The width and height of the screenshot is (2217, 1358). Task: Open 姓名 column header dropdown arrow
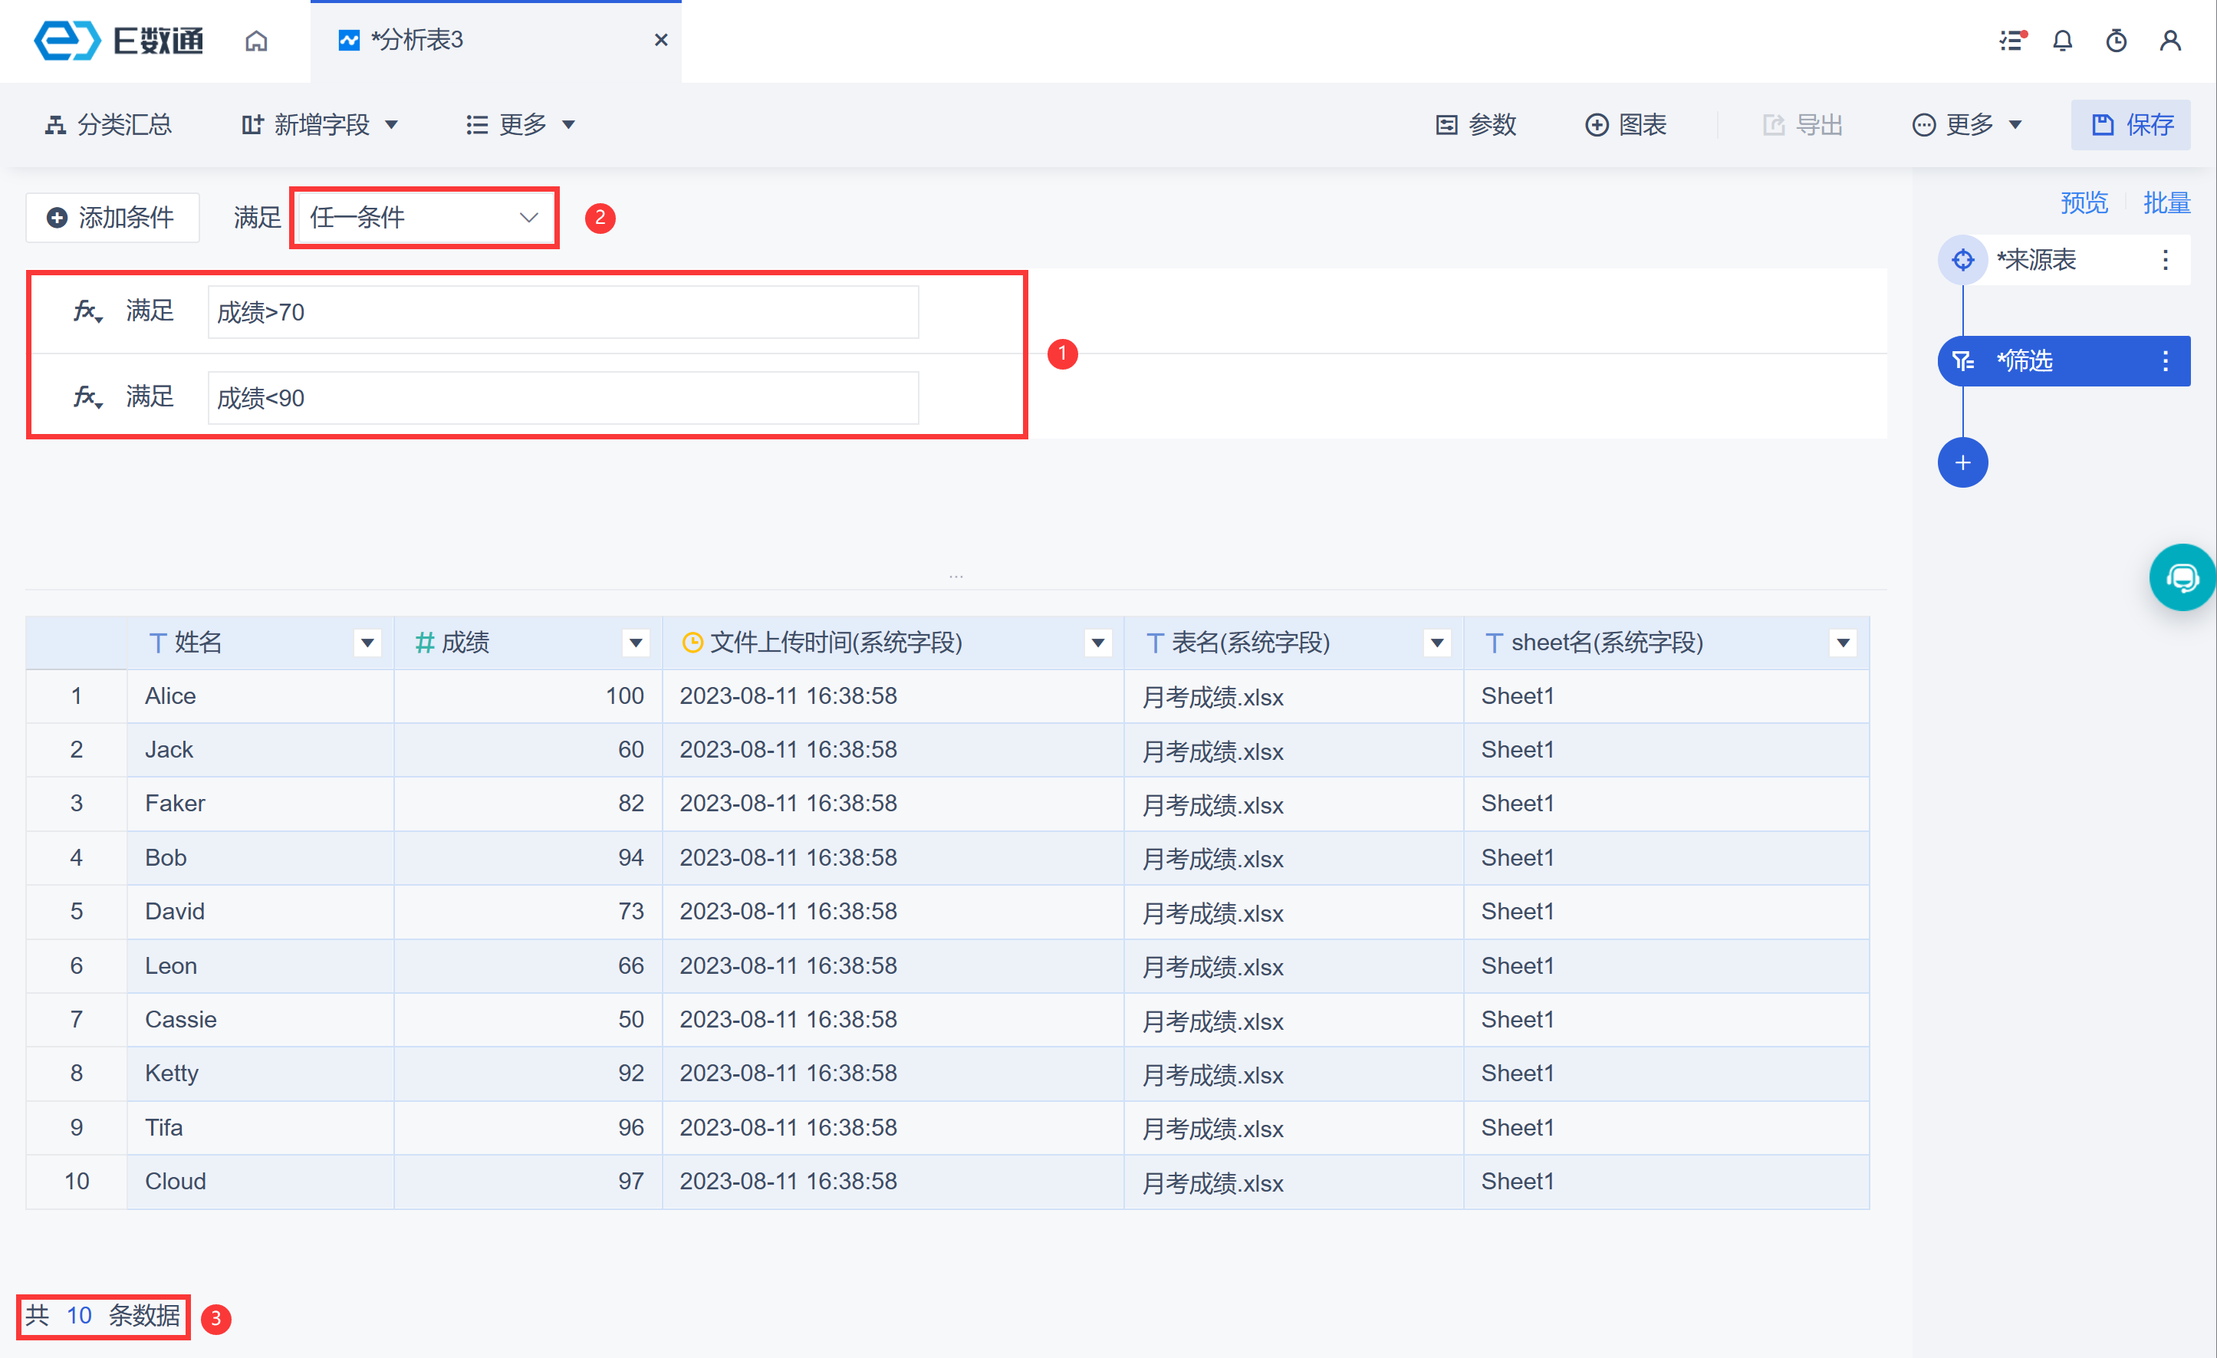tap(367, 643)
